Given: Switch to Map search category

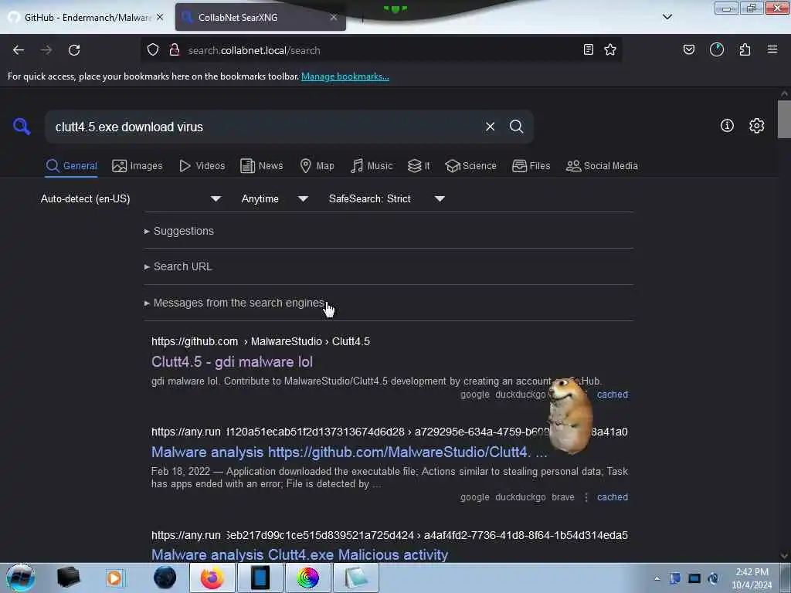Looking at the screenshot, I should 317,166.
